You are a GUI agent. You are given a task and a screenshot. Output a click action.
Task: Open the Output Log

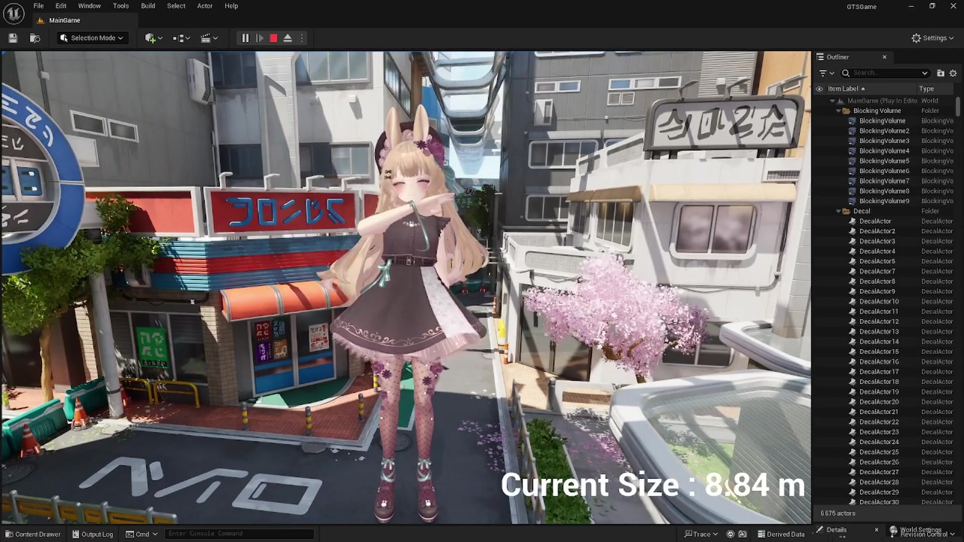[93, 534]
